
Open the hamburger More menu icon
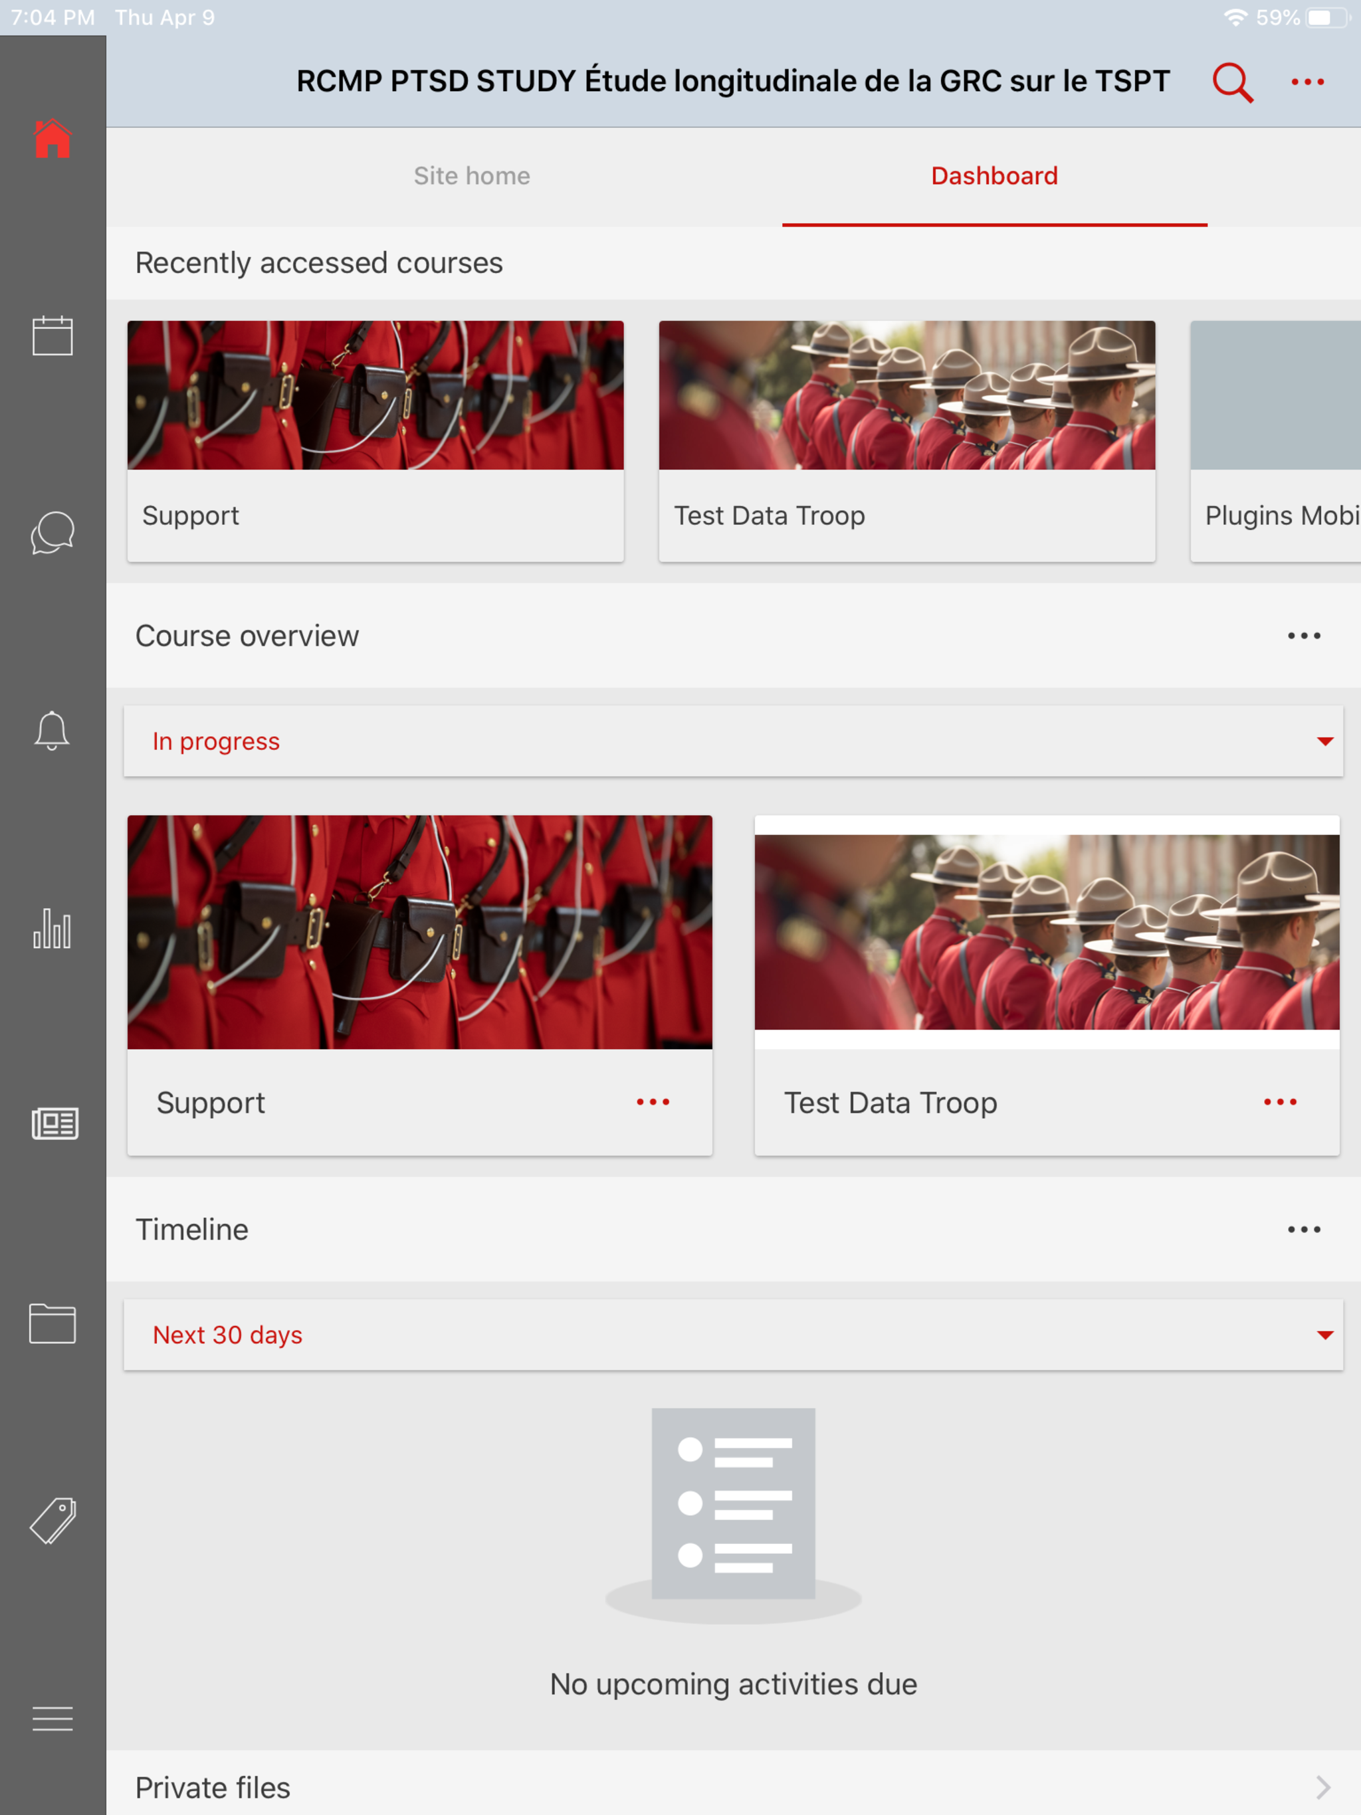tap(52, 1718)
